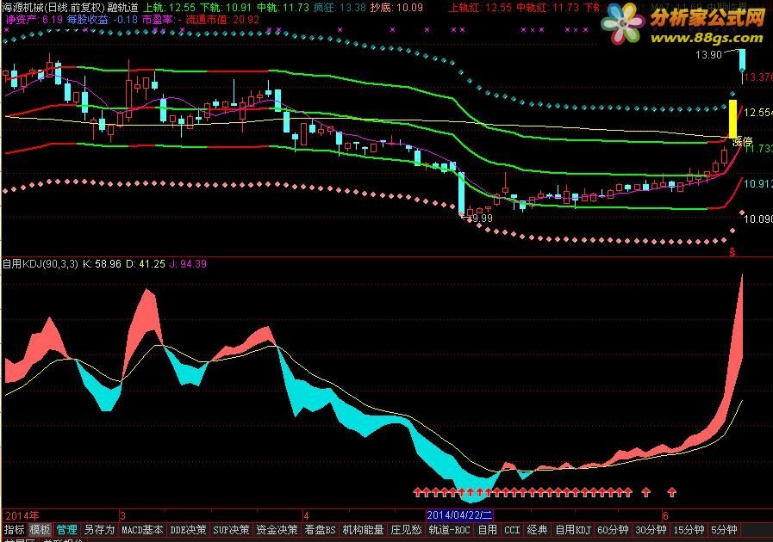Click the K: 58.96 readout
The width and height of the screenshot is (773, 542).
102,264
